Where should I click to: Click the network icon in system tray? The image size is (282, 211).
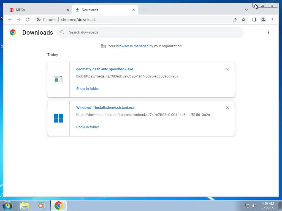[x=248, y=206]
